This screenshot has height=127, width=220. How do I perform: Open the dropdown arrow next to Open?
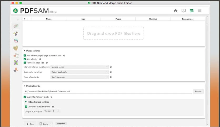[x=51, y=124]
